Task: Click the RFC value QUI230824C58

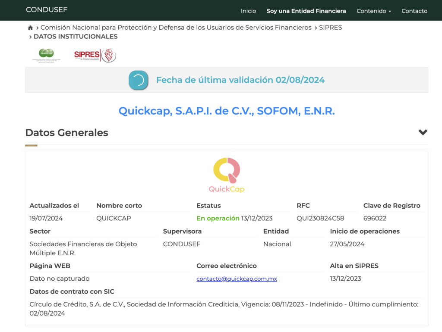Action: (x=320, y=219)
